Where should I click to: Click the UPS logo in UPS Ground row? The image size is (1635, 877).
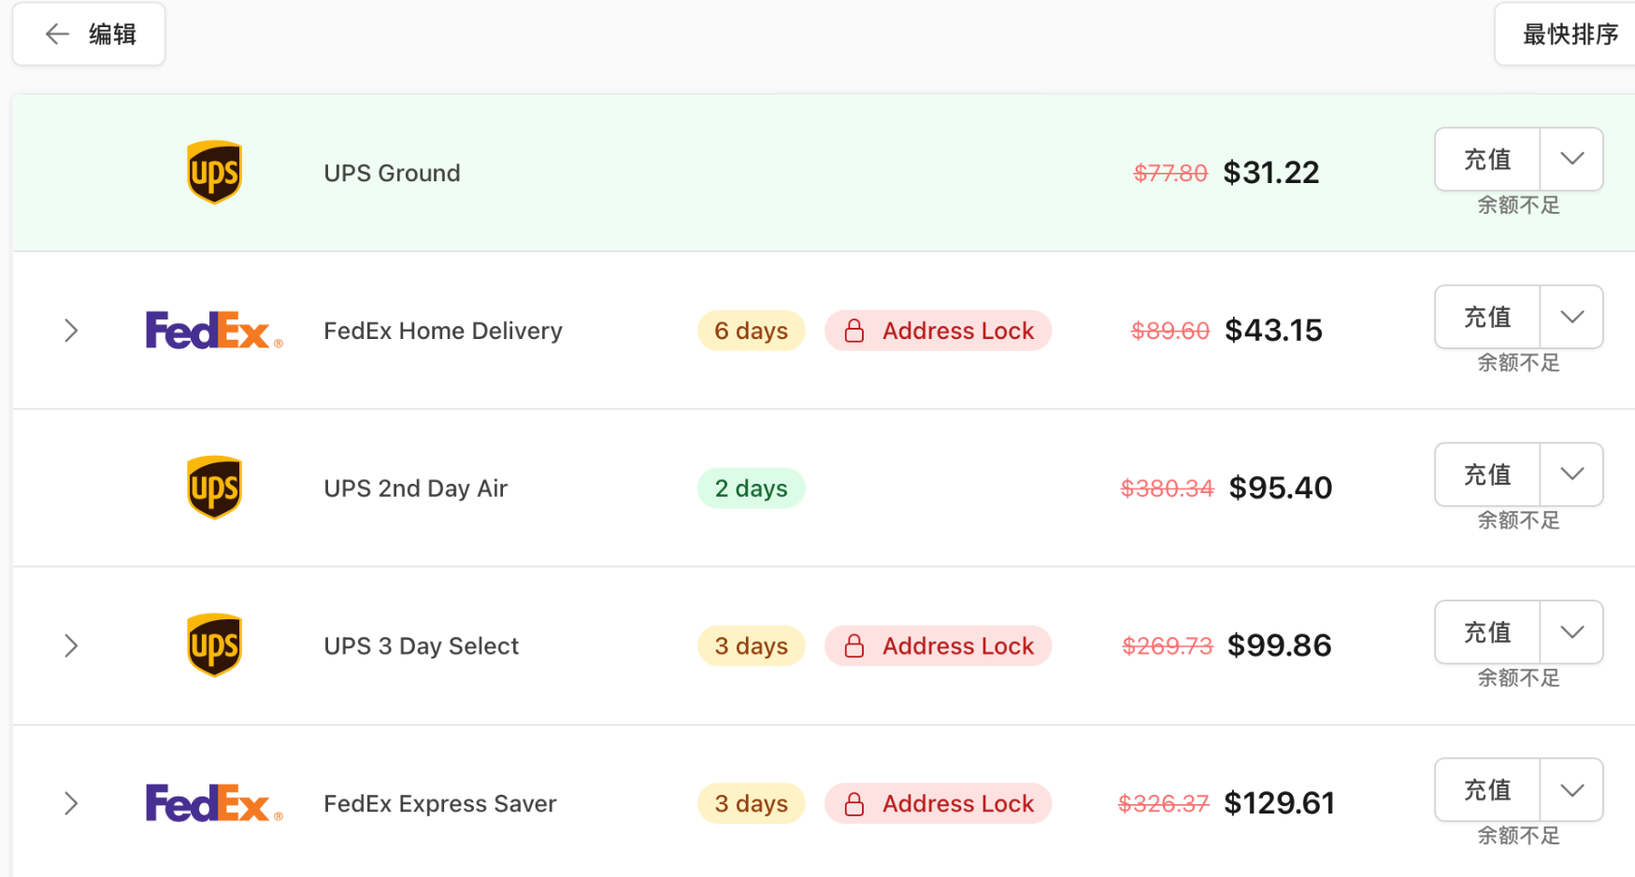tap(214, 173)
